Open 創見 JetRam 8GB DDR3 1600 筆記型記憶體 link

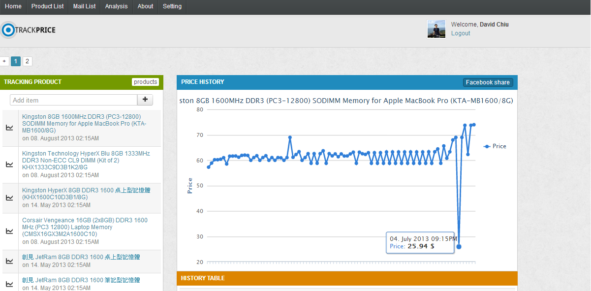tap(81, 280)
